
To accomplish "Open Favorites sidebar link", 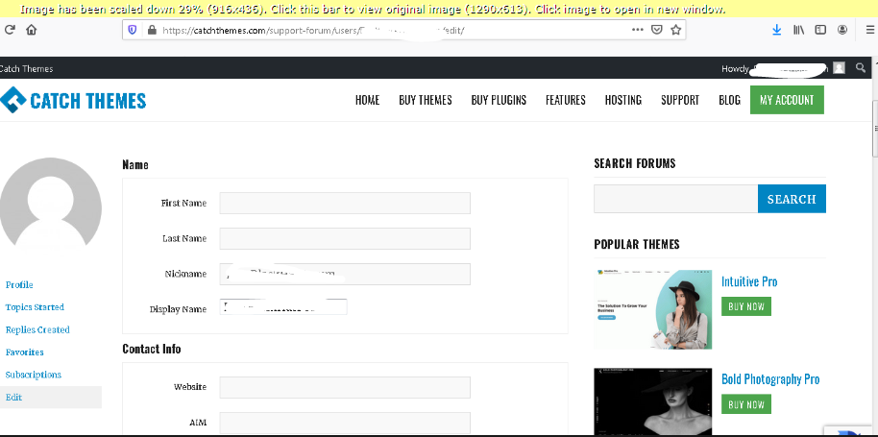I will (25, 352).
